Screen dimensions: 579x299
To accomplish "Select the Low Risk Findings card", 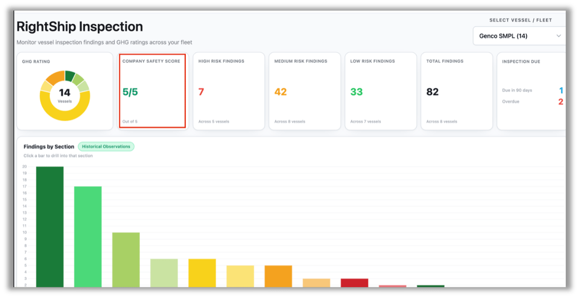I will [381, 91].
